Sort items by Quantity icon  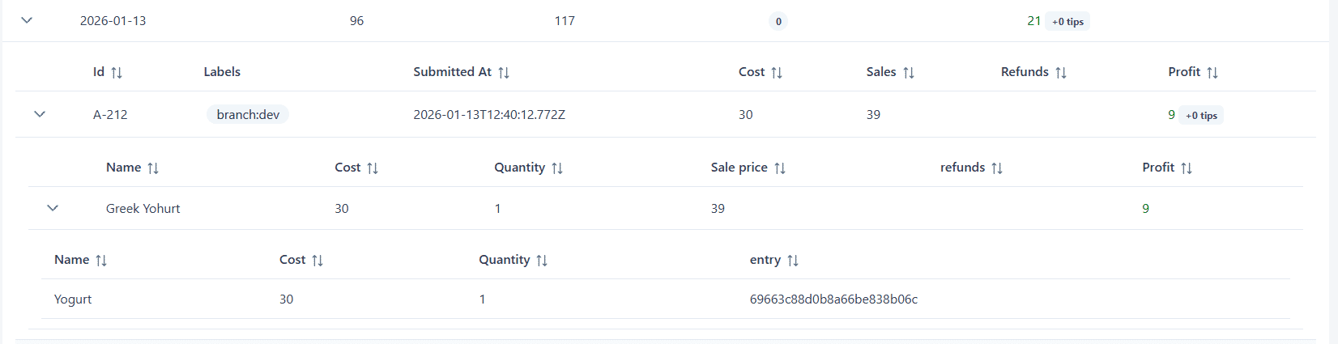tap(557, 168)
